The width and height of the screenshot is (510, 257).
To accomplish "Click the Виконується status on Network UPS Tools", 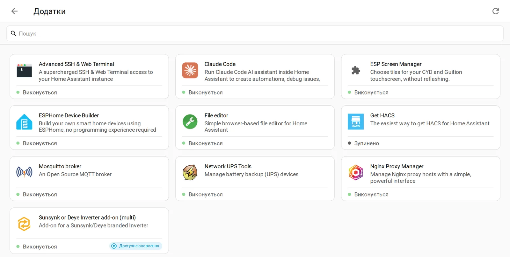I will [206, 195].
